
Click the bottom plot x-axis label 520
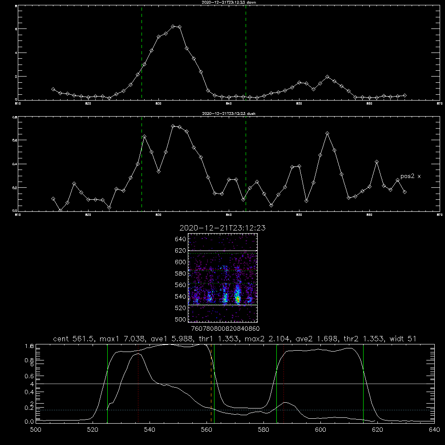coord(93,430)
